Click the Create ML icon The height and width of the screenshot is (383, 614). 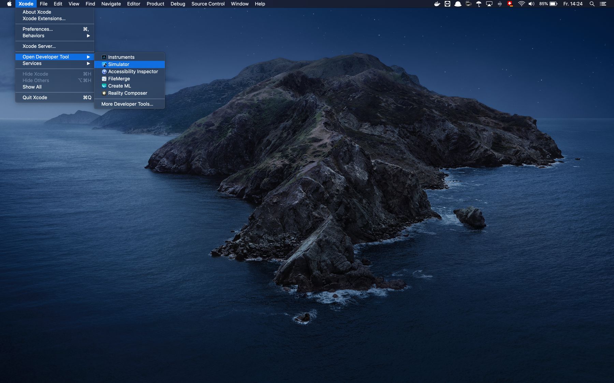tap(104, 86)
